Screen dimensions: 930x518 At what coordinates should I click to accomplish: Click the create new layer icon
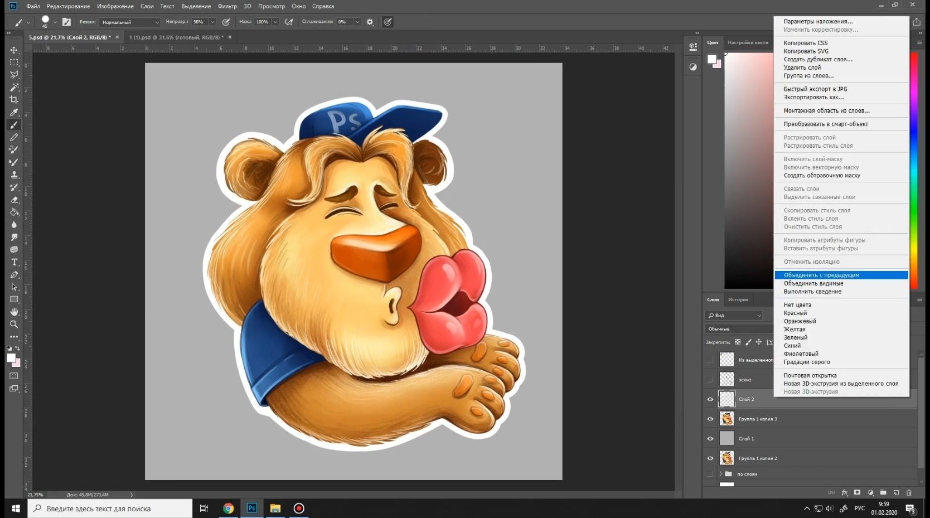896,492
